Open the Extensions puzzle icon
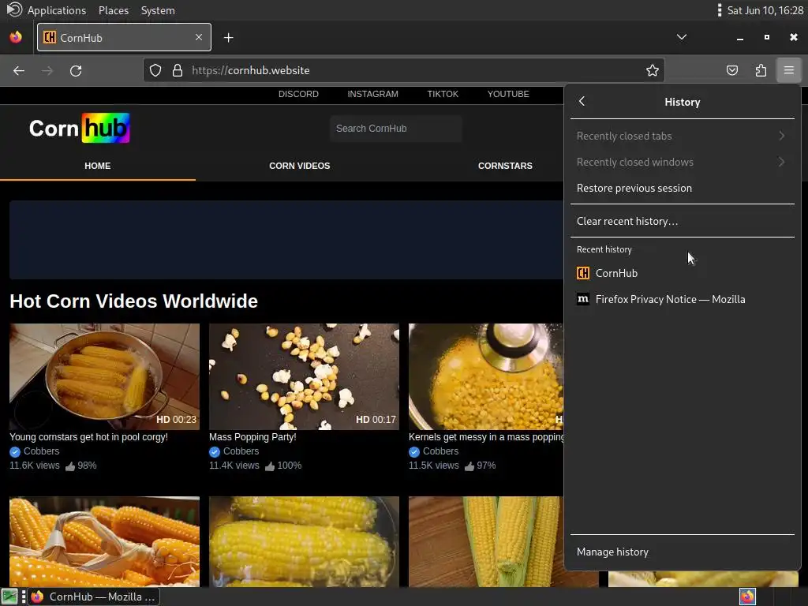The image size is (808, 606). [x=761, y=70]
